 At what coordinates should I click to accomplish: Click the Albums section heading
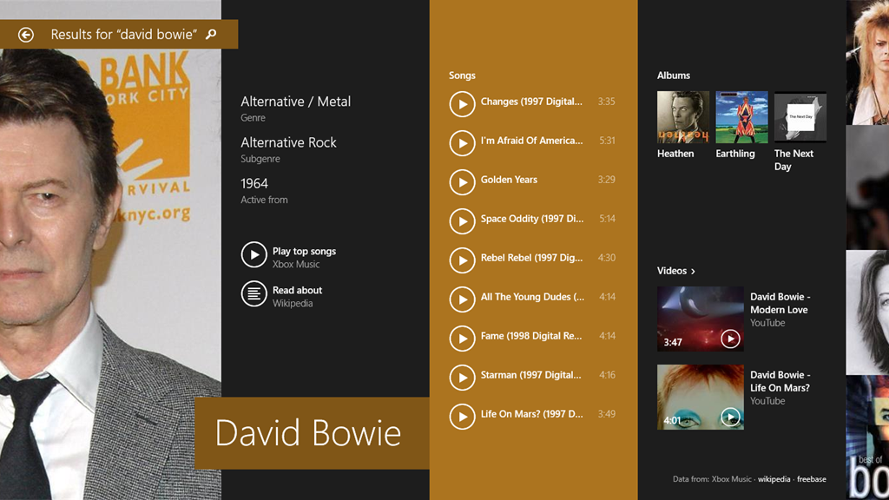674,76
